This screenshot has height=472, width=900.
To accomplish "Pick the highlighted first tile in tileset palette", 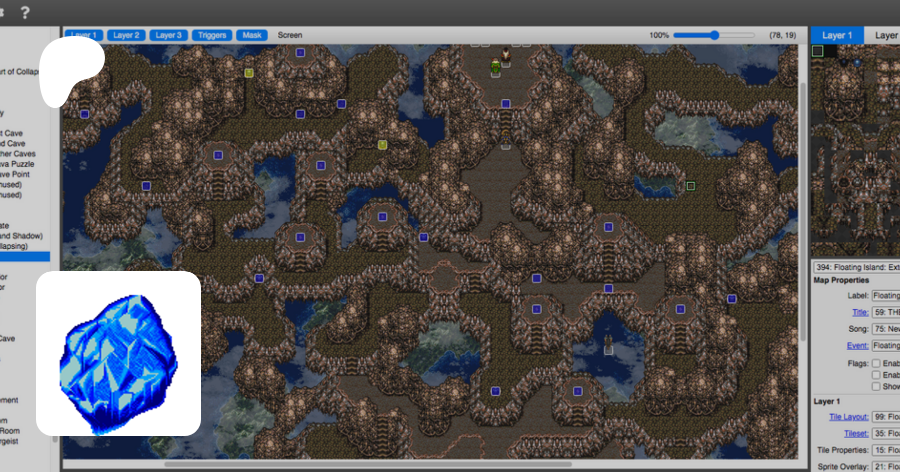I will click(x=817, y=51).
